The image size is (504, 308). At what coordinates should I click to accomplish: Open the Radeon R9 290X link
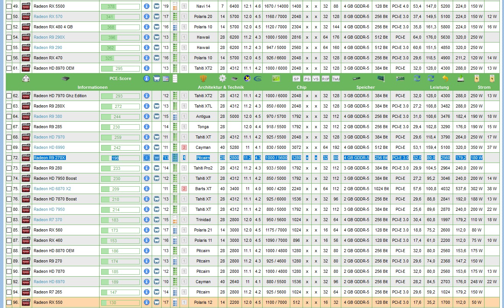tap(49, 37)
